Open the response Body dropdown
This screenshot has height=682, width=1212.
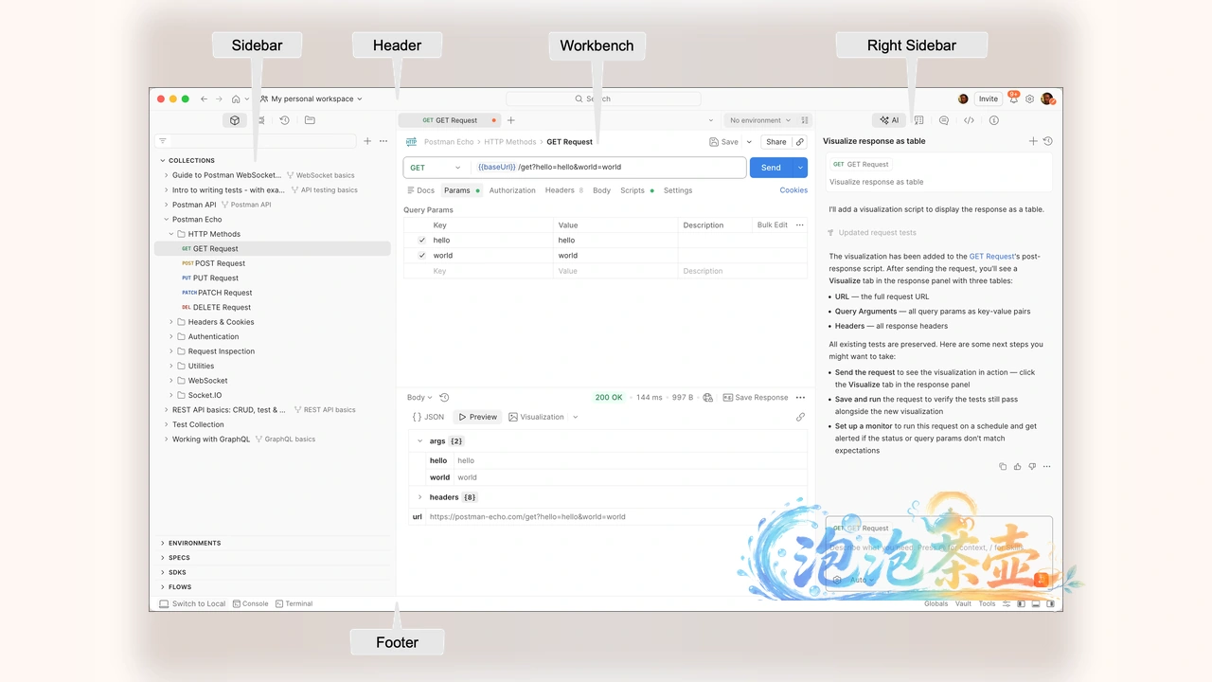coord(419,398)
